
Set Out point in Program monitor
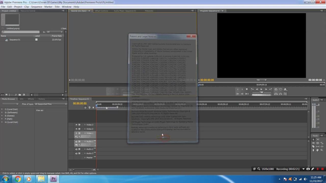[242, 89]
